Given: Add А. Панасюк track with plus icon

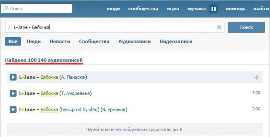Looking at the screenshot, I should coord(257,77).
